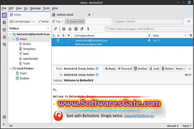
Task: Open the Tasks space icon
Action: [4, 37]
